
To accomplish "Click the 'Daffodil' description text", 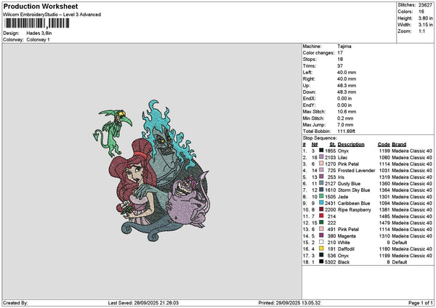I will pos(346,248).
